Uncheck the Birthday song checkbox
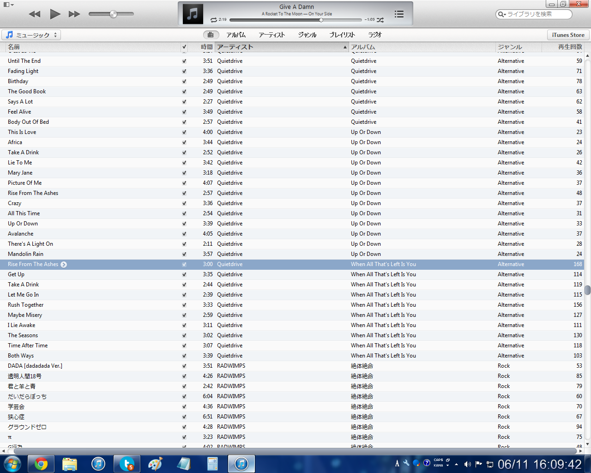Screen dimensions: 591x473 click(184, 81)
